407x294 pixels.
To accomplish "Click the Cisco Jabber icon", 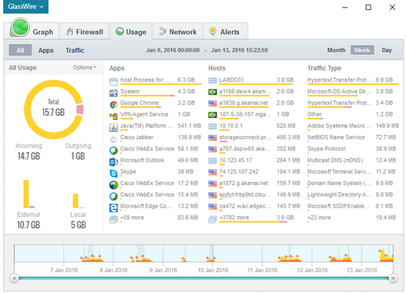I will click(114, 139).
